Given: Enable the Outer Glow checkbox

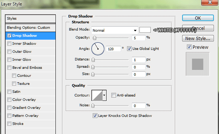Looking at the screenshot, I should (x=9, y=52).
